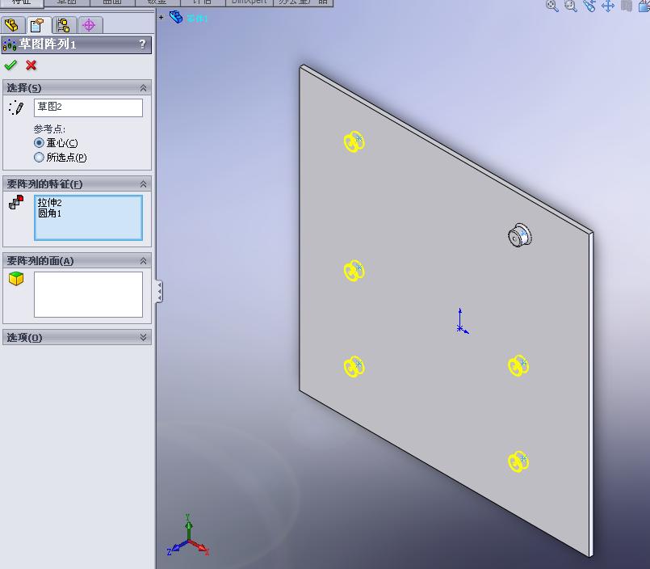
Task: Expand the flyout tree plus sign
Action: [x=161, y=18]
